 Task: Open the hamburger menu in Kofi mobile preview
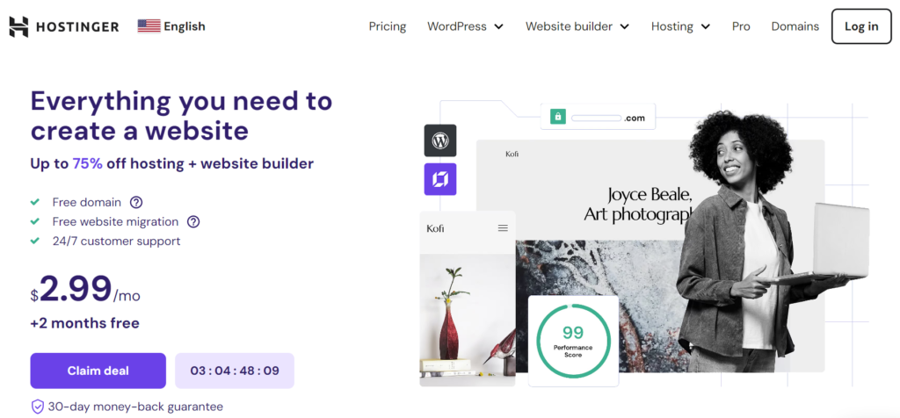[x=503, y=228]
